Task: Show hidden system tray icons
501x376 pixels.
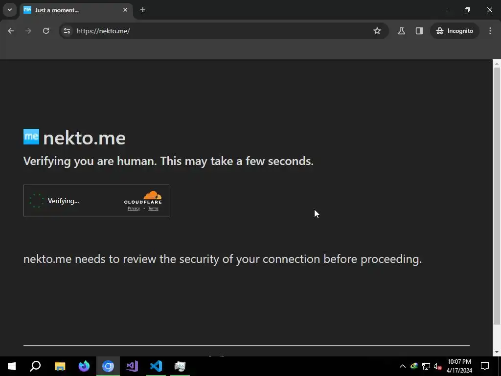Action: [403, 366]
